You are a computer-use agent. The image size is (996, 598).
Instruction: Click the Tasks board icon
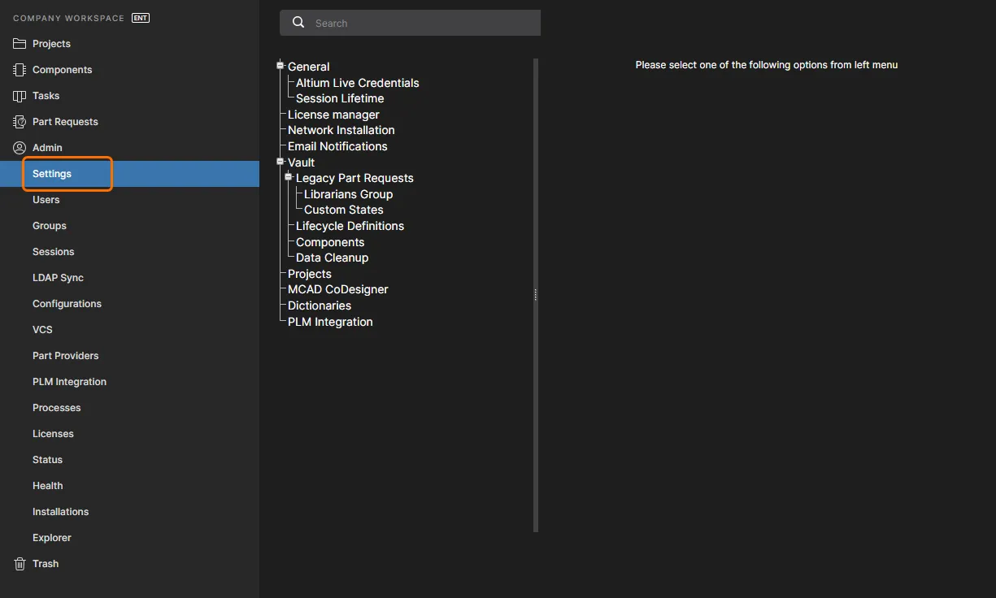pos(20,96)
